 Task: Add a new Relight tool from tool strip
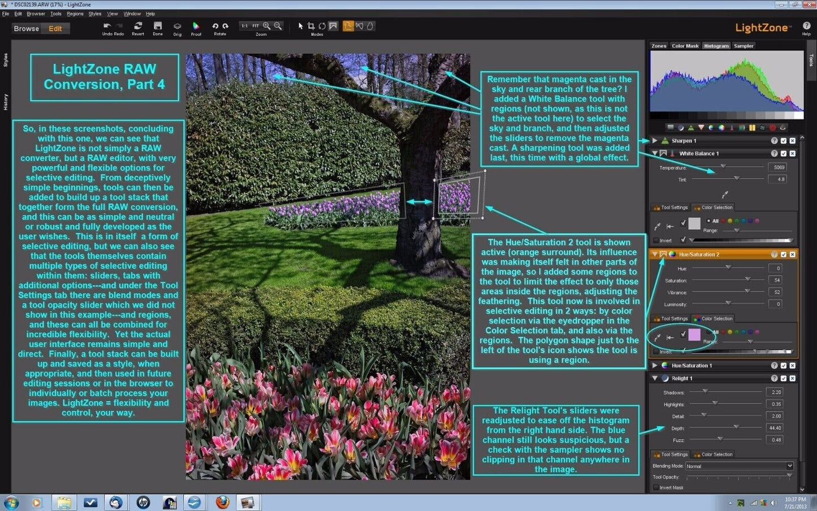pos(681,127)
